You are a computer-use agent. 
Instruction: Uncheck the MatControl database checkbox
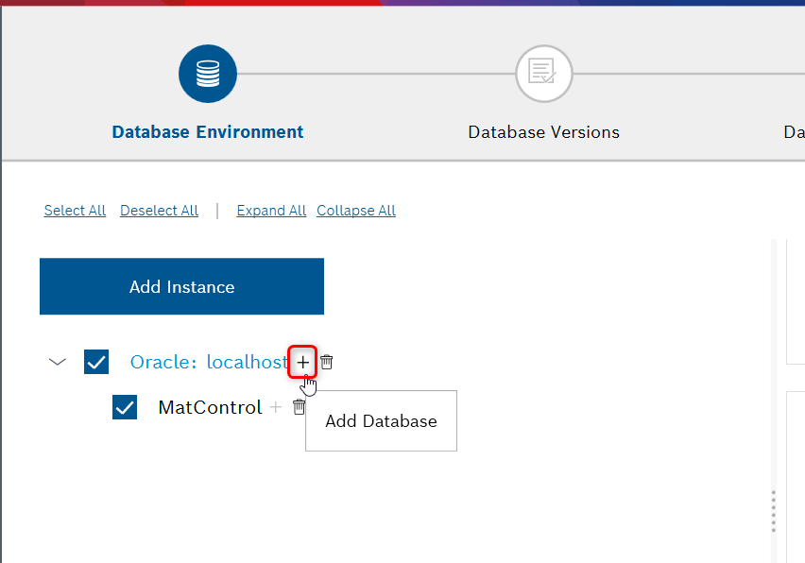point(124,407)
